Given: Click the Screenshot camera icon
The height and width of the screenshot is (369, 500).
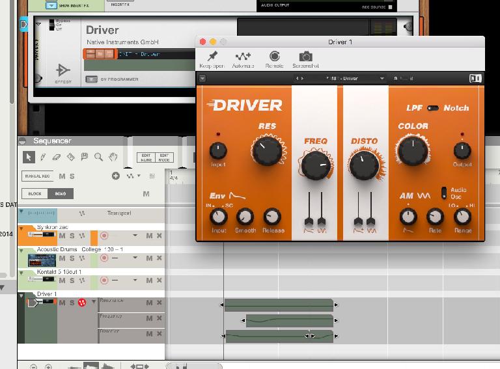Looking at the screenshot, I should [305, 57].
